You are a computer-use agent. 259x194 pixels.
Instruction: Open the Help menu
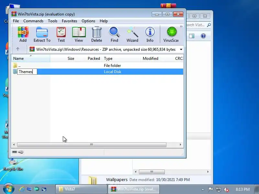(104, 21)
